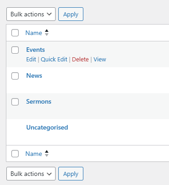The height and width of the screenshot is (185, 169).
Task: Click Edit under Events
Action: point(31,59)
